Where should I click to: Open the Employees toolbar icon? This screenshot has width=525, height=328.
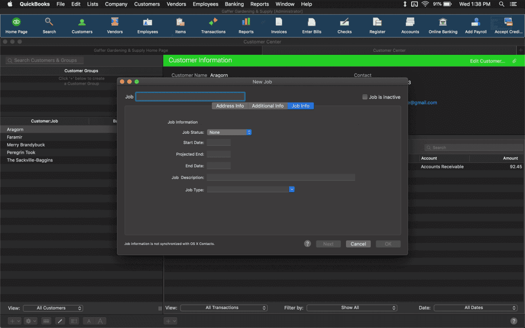click(148, 26)
